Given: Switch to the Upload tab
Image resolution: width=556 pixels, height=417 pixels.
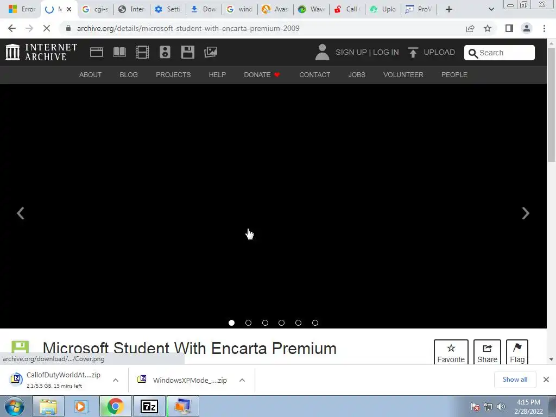Looking at the screenshot, I should pyautogui.click(x=383, y=9).
